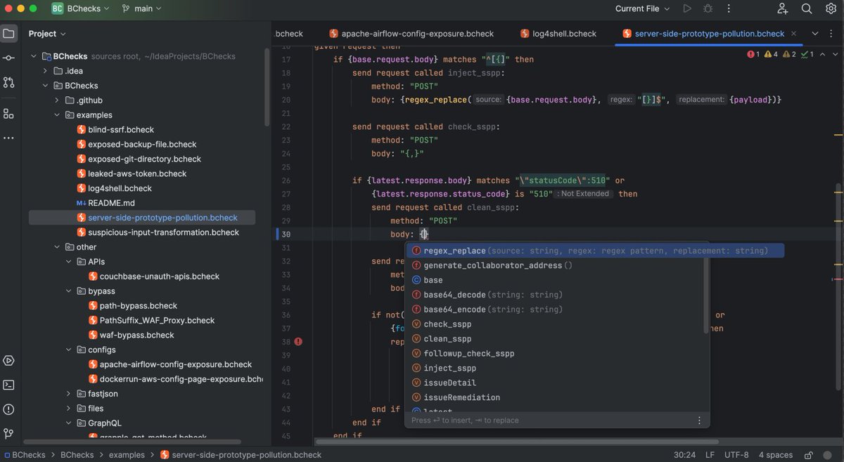
Task: Open Code With Me add-user icon
Action: pos(783,8)
